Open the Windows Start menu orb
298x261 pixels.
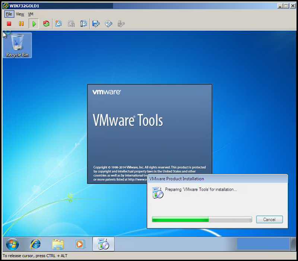point(12,244)
